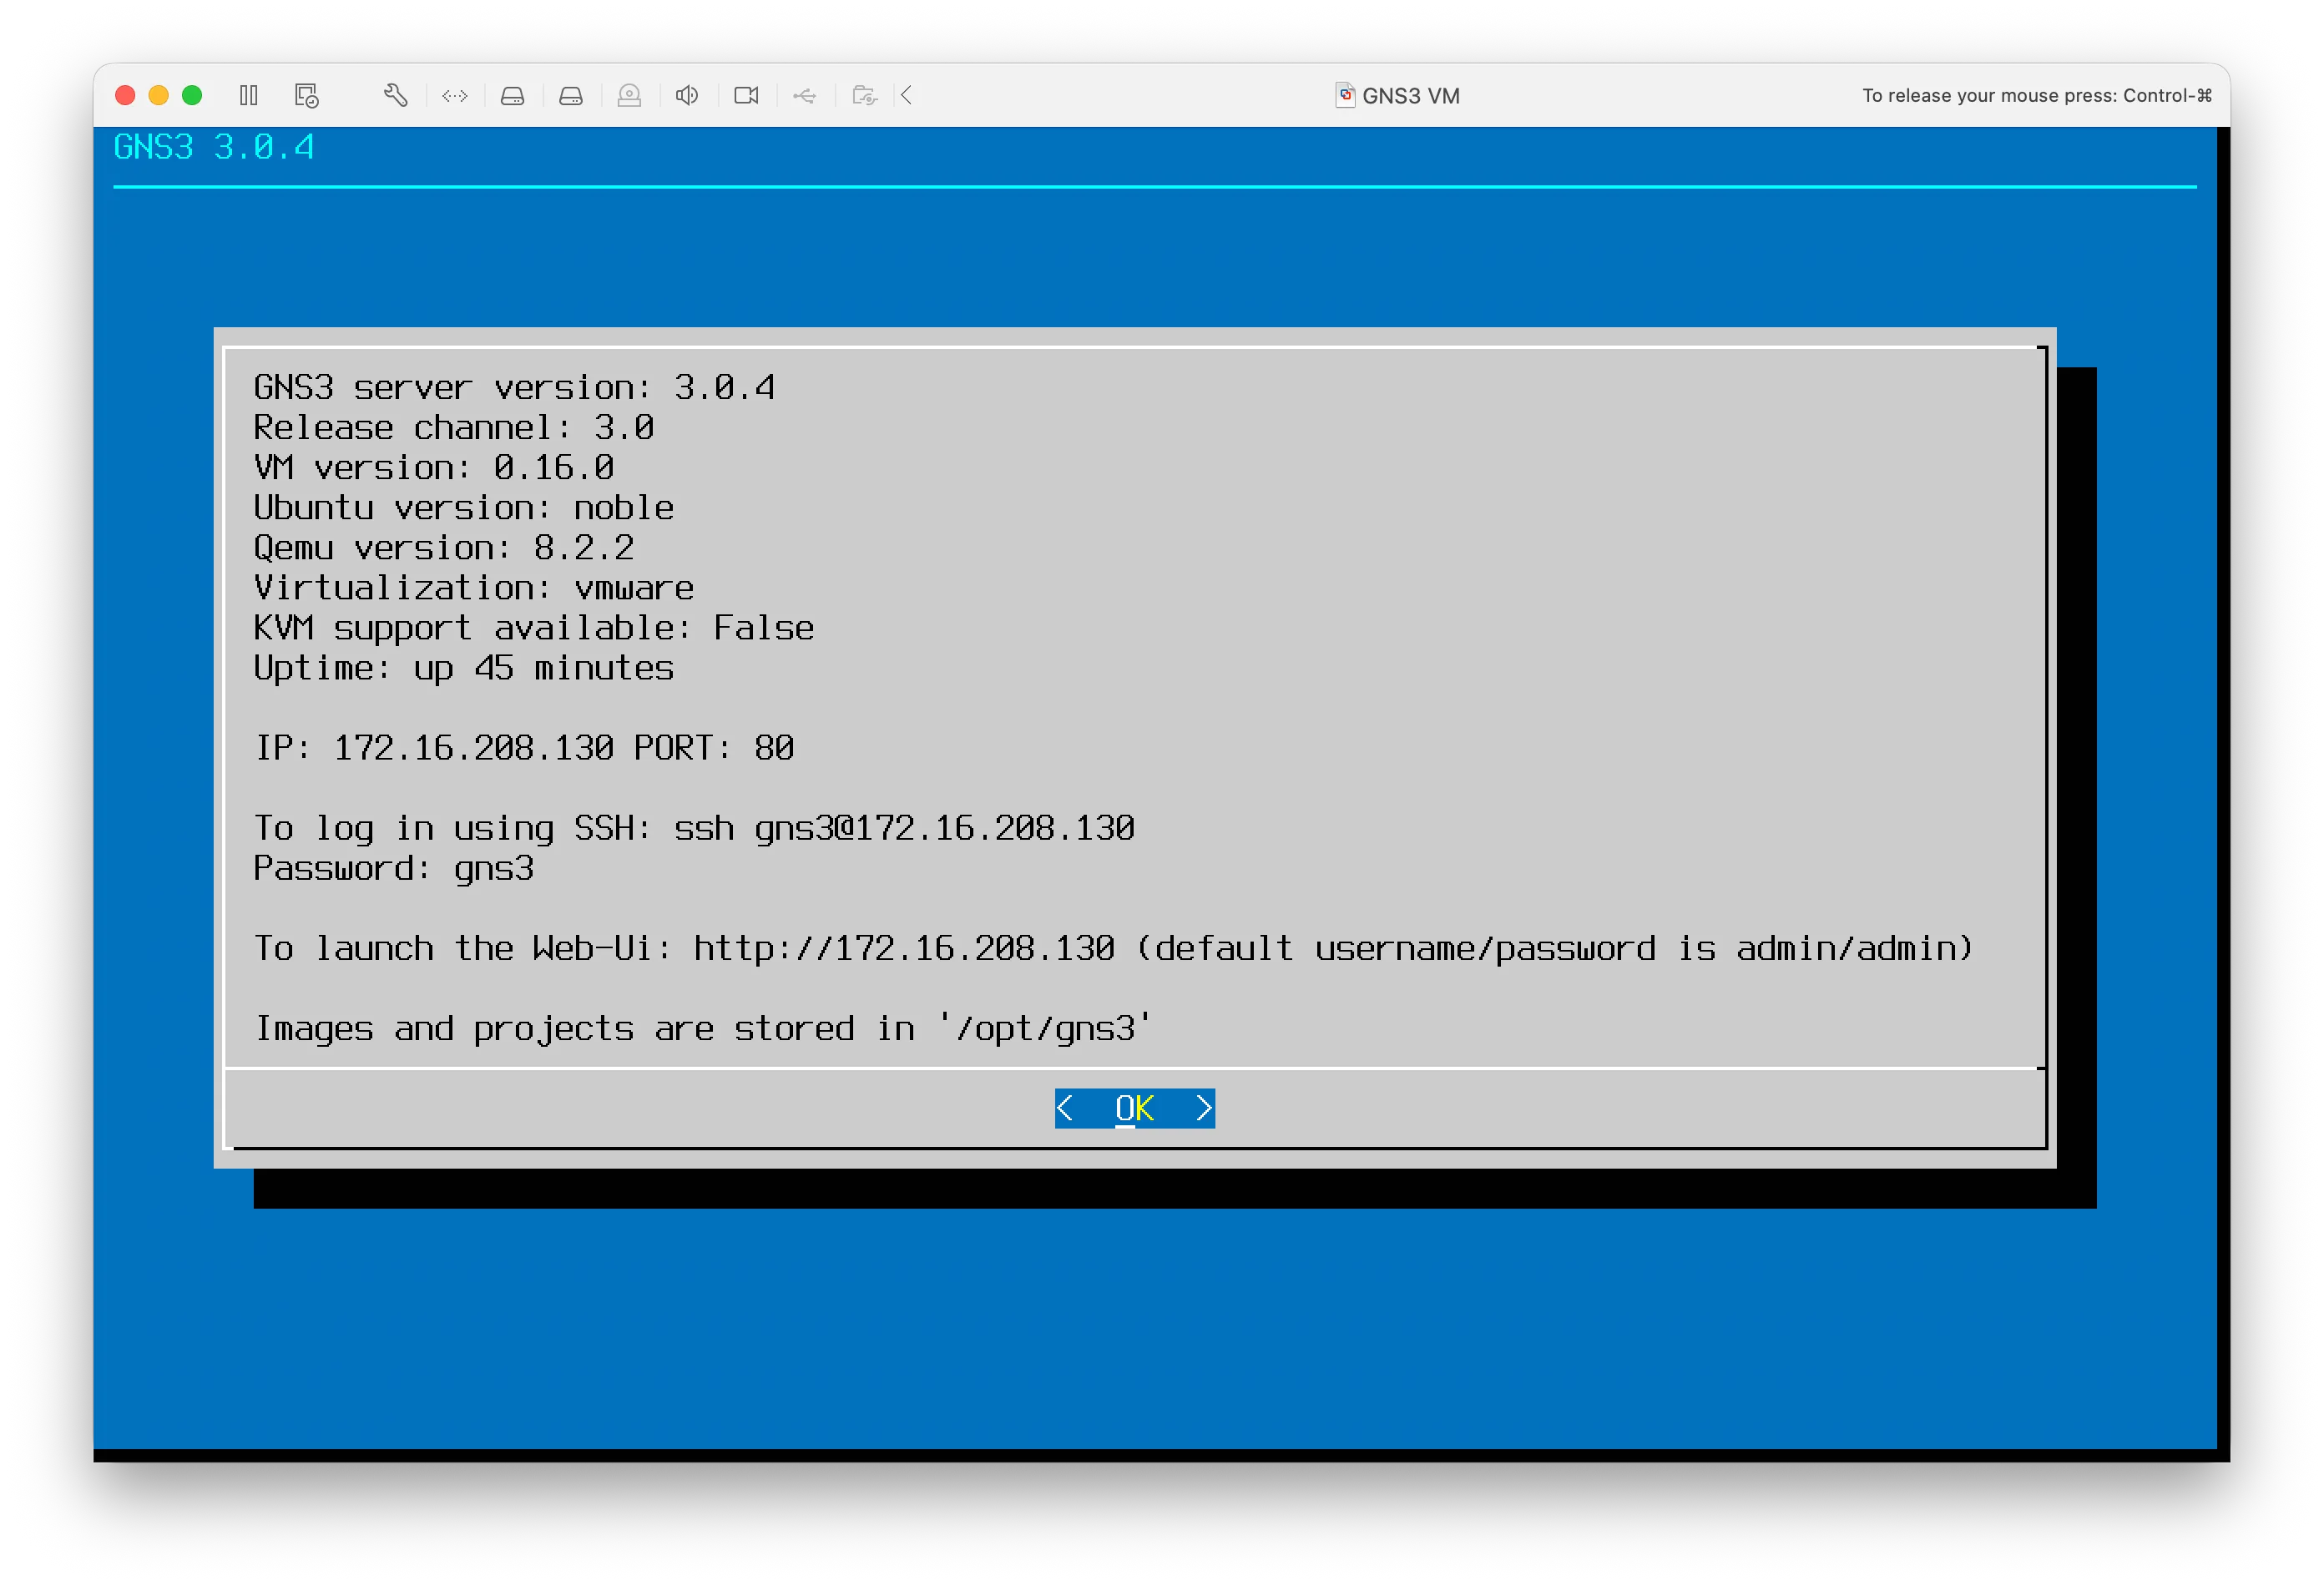This screenshot has width=2324, height=1586.
Task: Click the second hard disk icon
Action: tap(571, 95)
